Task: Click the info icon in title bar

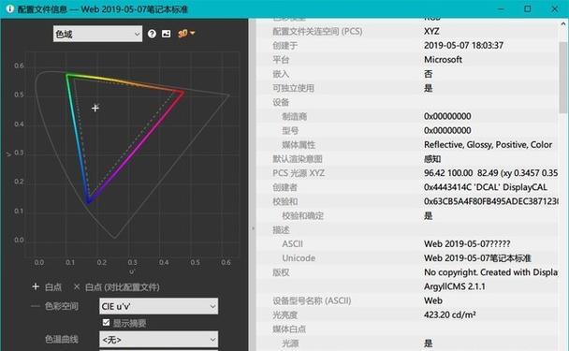Action: click(x=10, y=8)
